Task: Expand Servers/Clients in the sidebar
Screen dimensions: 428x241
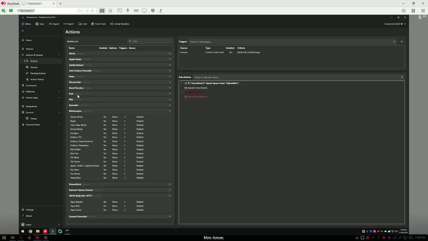Action: (59, 125)
